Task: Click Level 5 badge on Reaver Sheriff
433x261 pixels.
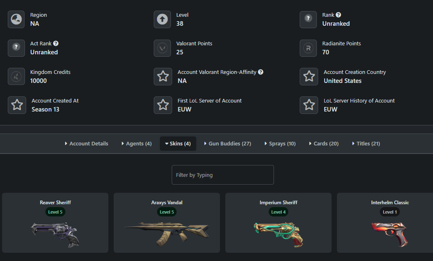Action: [x=55, y=212]
